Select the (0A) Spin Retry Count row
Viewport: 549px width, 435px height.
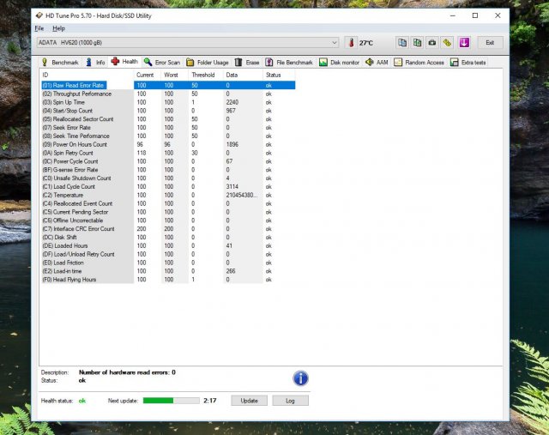pyautogui.click(x=168, y=153)
